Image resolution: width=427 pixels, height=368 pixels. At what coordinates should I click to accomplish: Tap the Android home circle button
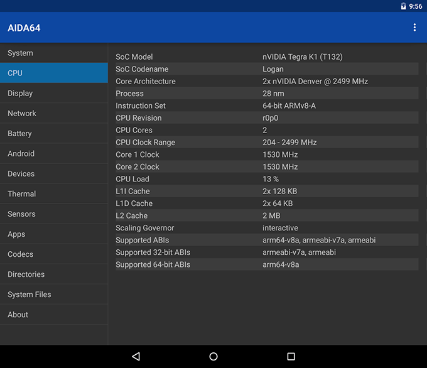[x=213, y=356]
